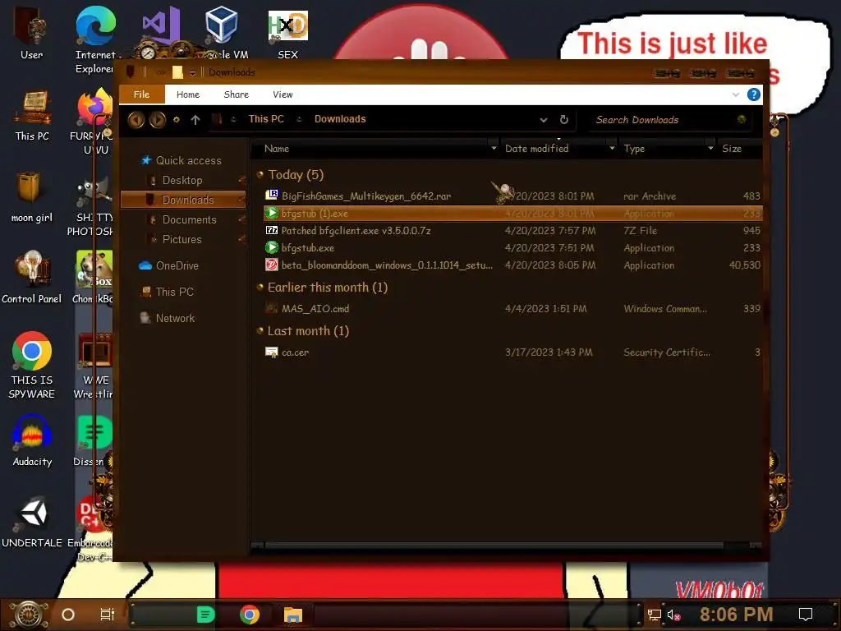Open the steampunk Start button
This screenshot has height=631, width=841.
pyautogui.click(x=29, y=615)
